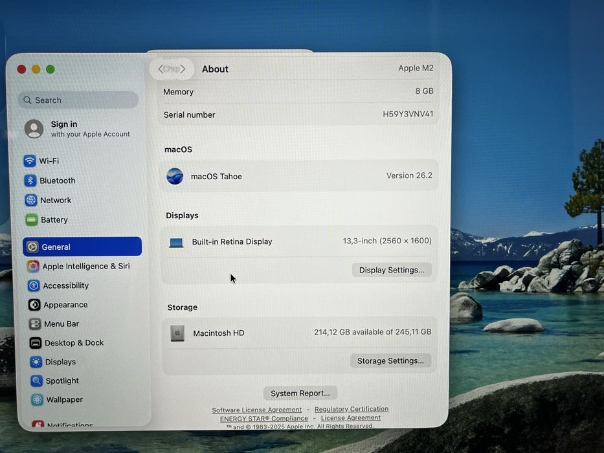Open Apple Intelligence & Siri icon

pos(33,266)
